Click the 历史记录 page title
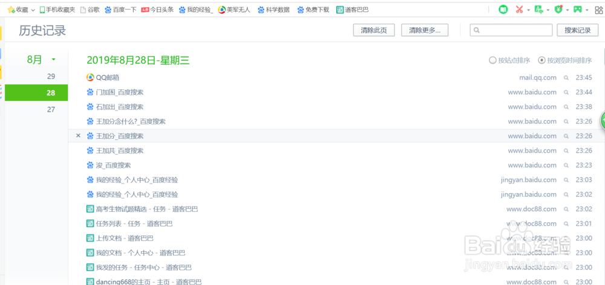Viewport: 605px width, 285px height. 42,31
